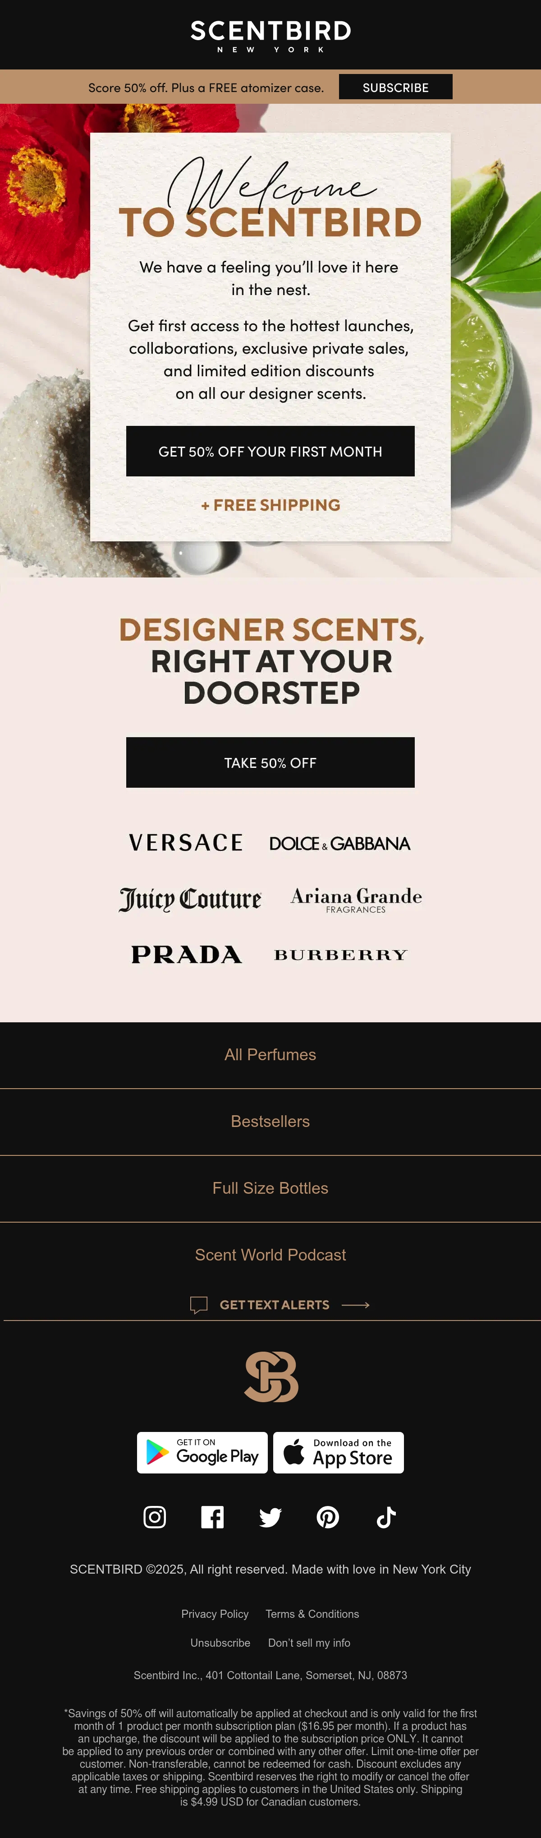Select Get 50% Off Your First Month

[270, 451]
